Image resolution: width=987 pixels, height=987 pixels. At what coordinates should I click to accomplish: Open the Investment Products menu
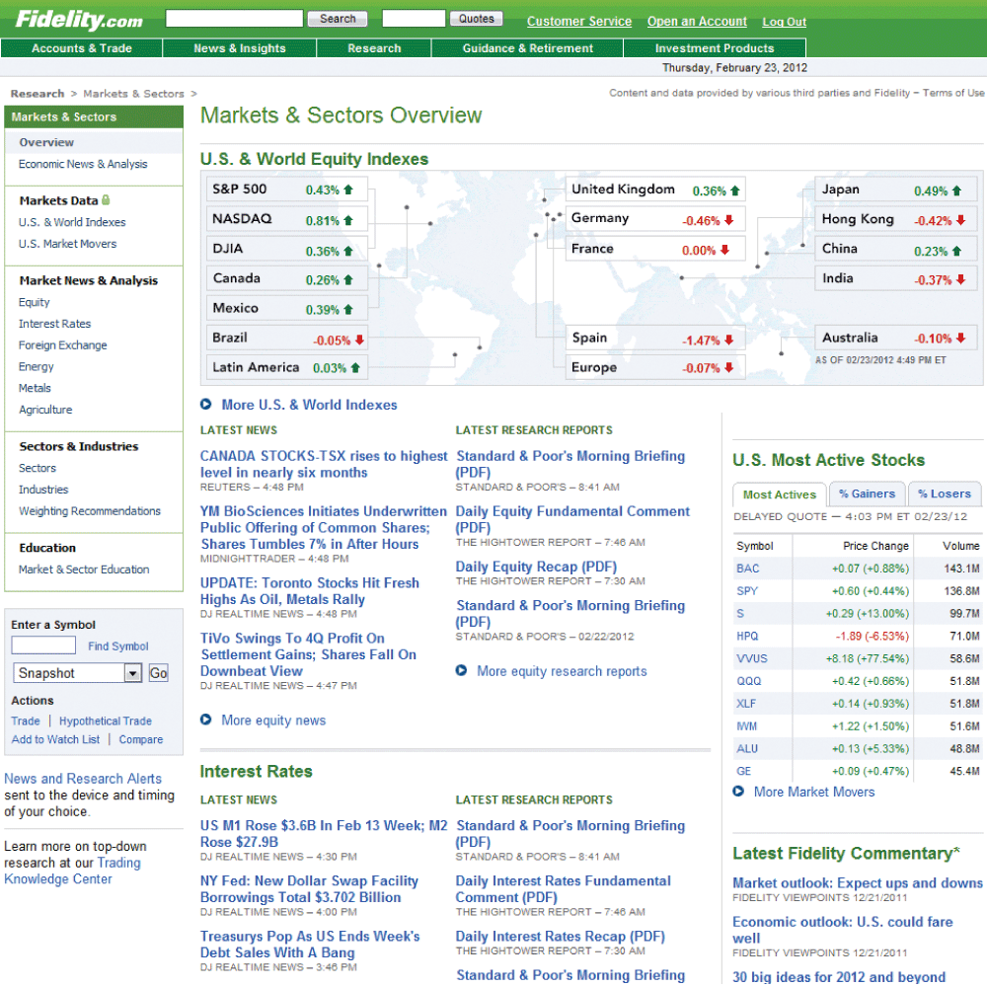coord(715,48)
